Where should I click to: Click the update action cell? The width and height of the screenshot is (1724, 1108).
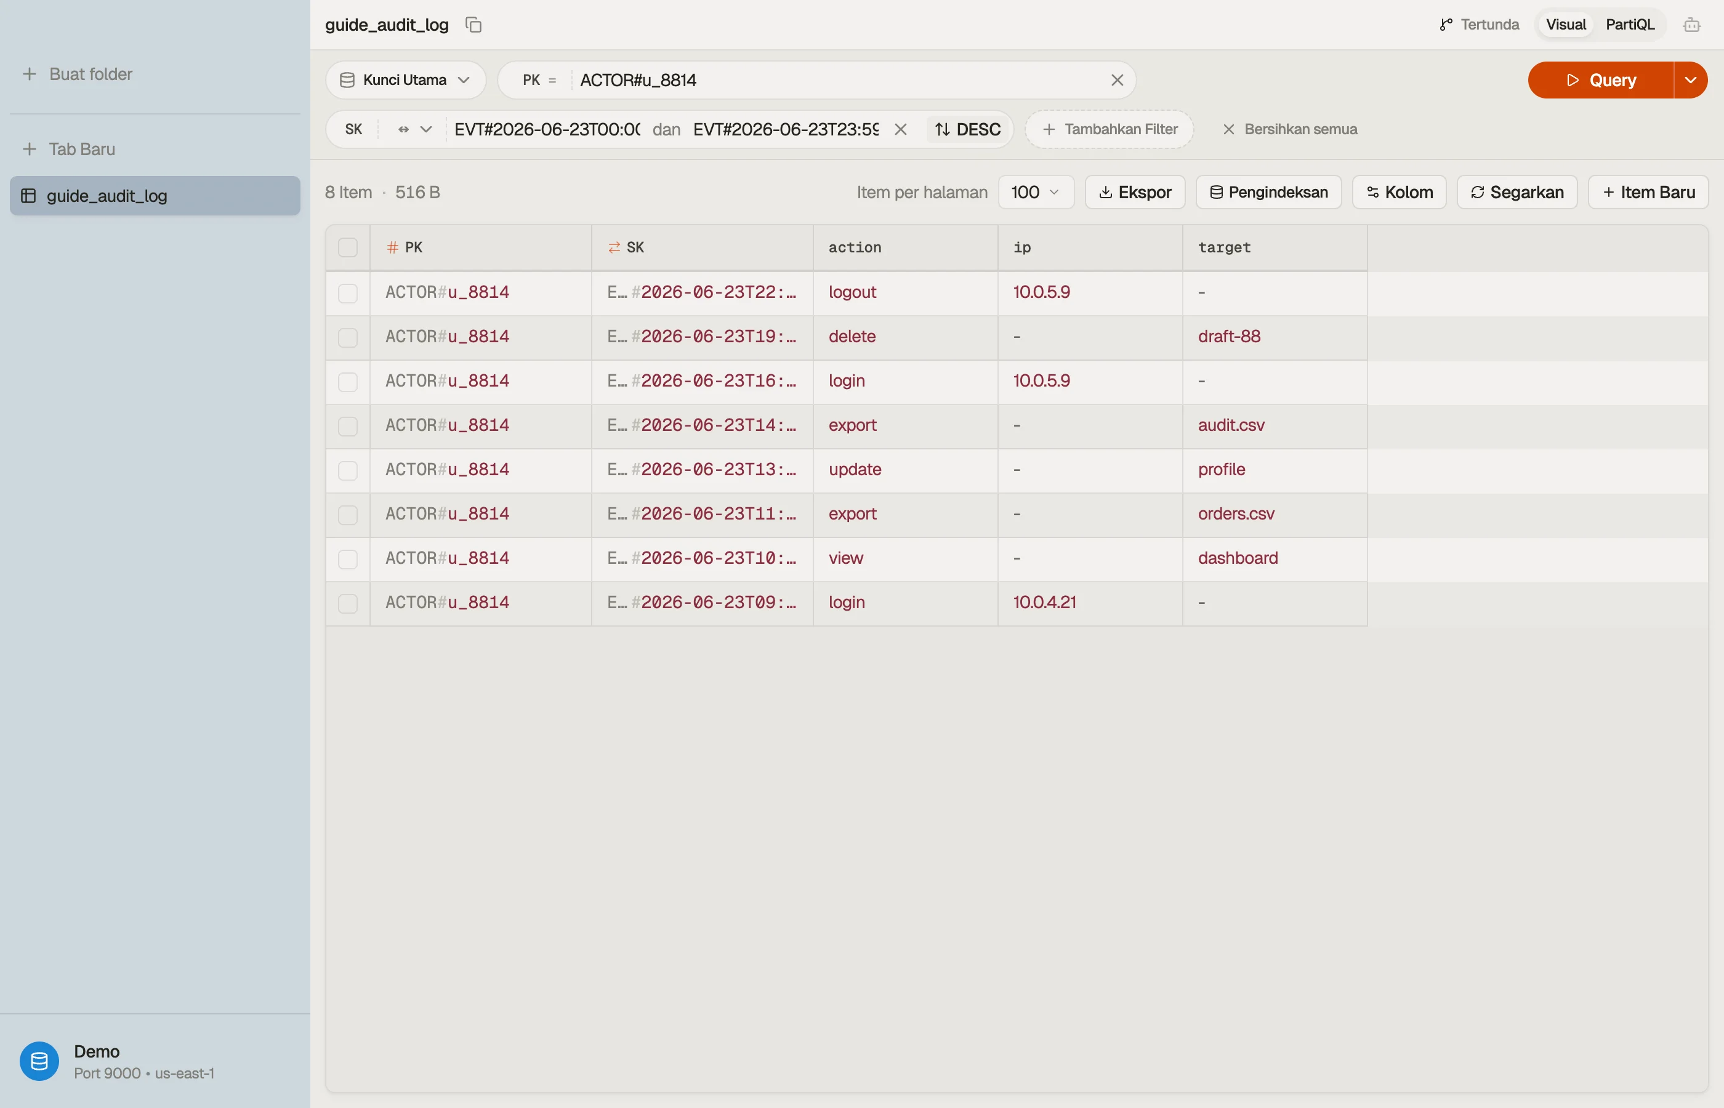[905, 470]
